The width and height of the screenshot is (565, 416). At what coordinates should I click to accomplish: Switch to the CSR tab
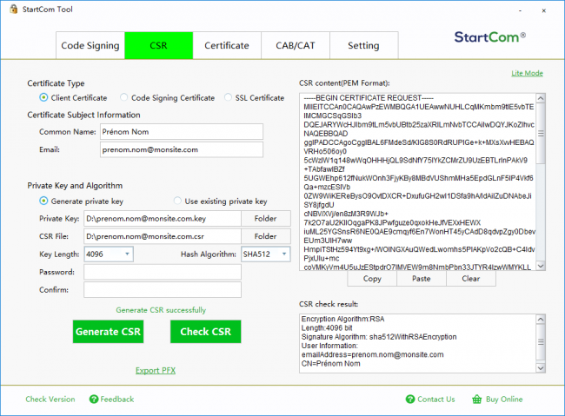click(158, 45)
